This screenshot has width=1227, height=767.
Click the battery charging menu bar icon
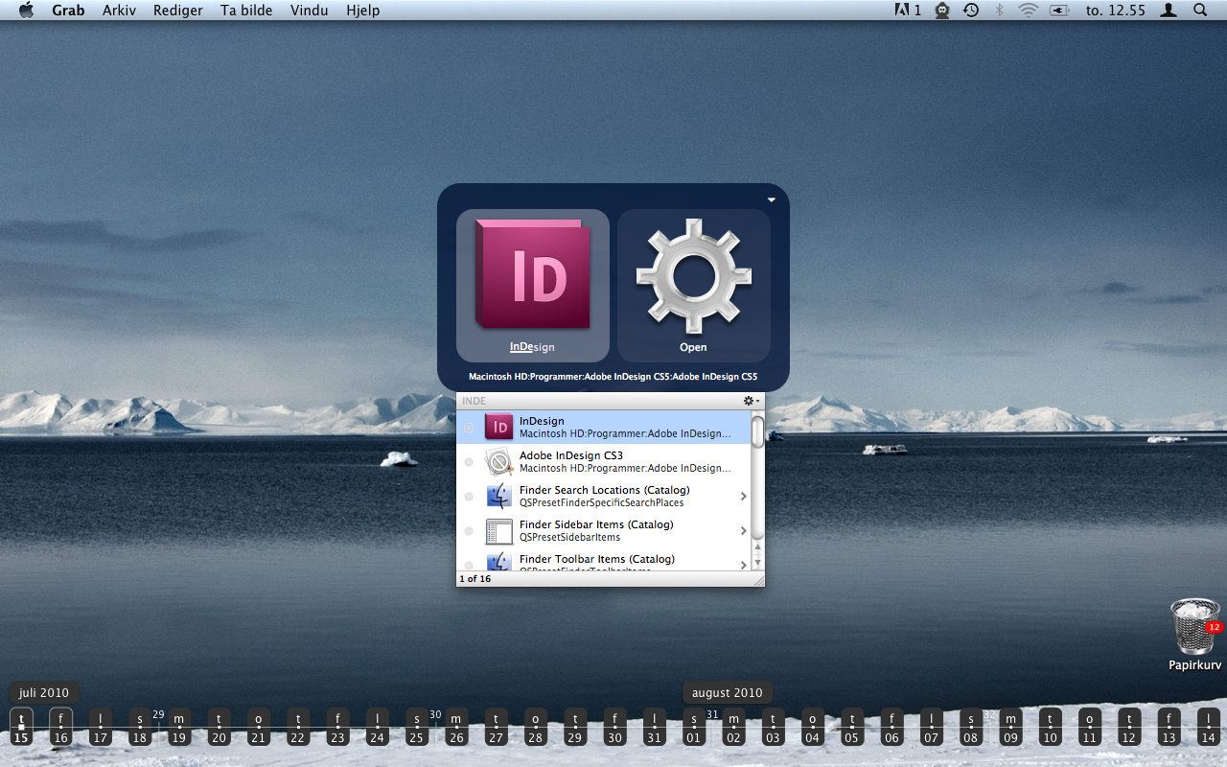pyautogui.click(x=1059, y=11)
